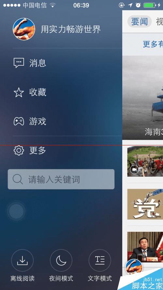Open the username 用实力畅游世界
Image resolution: width=163 pixels, height=290 pixels.
(x=71, y=29)
